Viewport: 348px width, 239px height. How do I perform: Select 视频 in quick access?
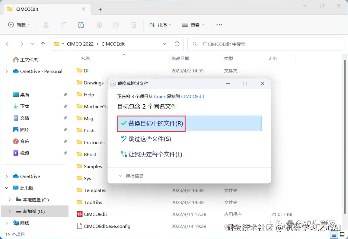tap(21, 153)
